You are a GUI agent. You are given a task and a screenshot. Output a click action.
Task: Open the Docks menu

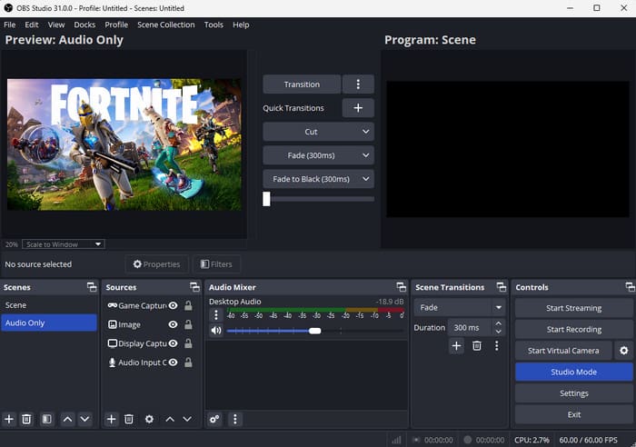pos(84,25)
